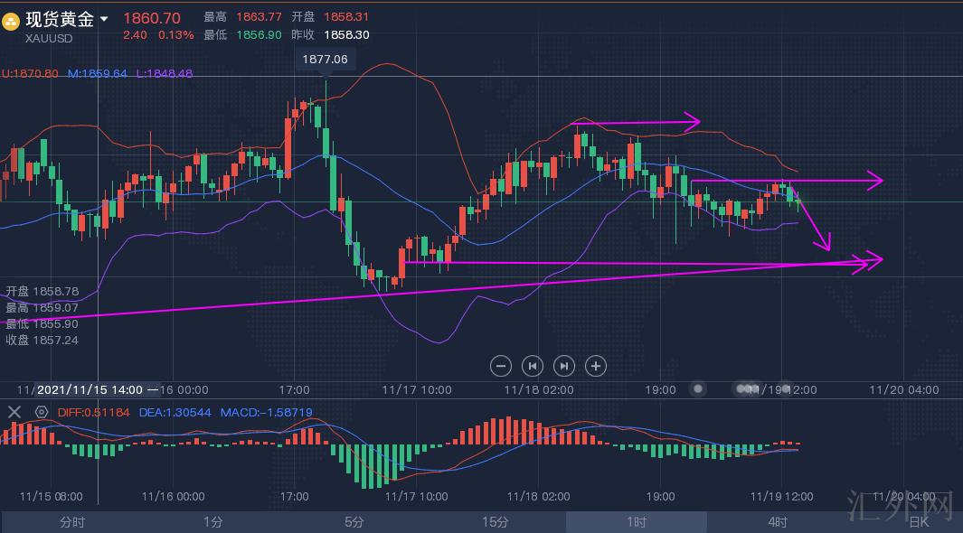Open the 日K daily chart tab

918,522
